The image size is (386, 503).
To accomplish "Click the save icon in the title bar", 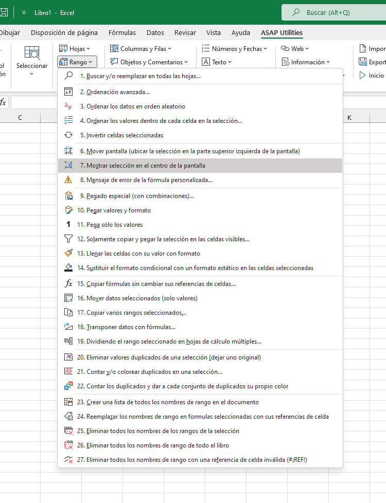I will click(4, 12).
